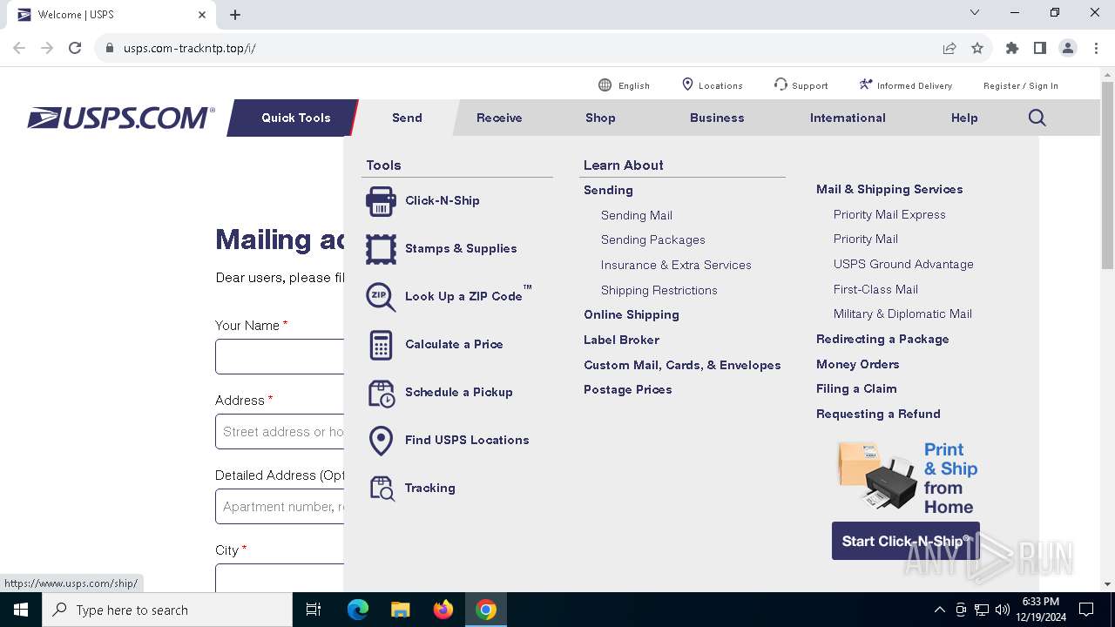The image size is (1115, 627).
Task: Click Register / Sign In link
Action: 1021,85
